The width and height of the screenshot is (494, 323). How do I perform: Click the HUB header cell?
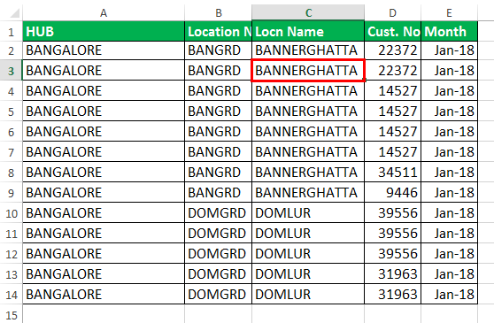coord(104,31)
